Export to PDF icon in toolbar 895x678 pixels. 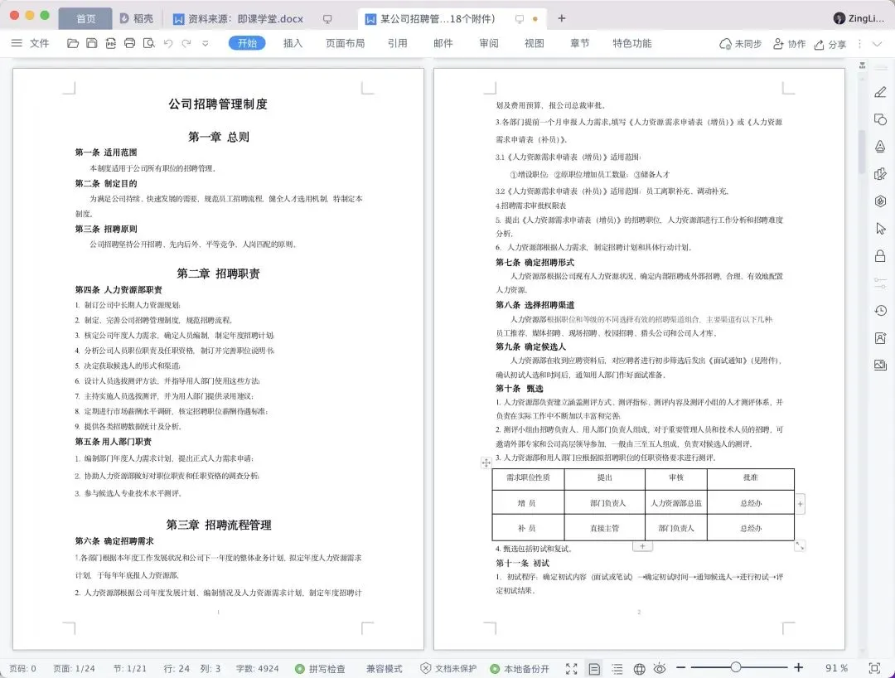pyautogui.click(x=111, y=43)
